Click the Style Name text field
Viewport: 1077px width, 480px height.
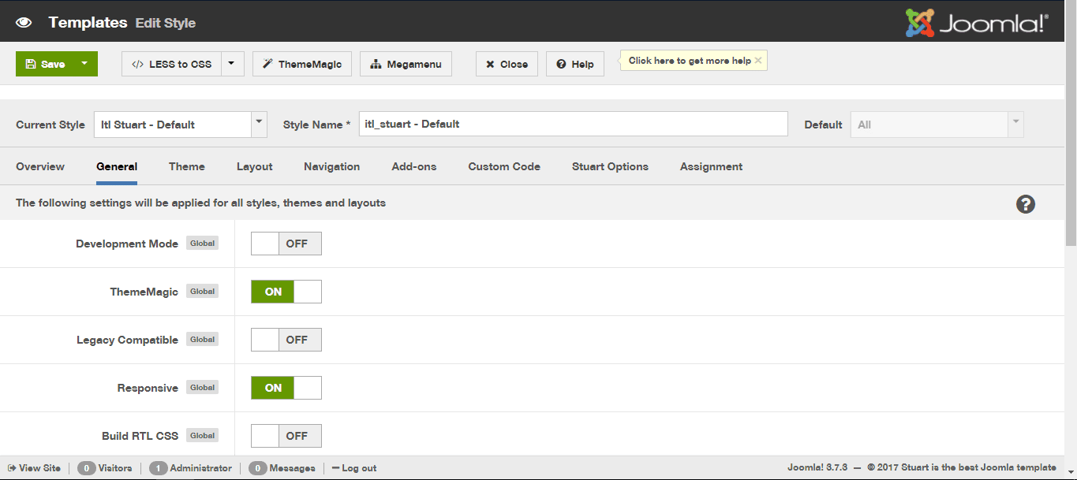point(573,124)
